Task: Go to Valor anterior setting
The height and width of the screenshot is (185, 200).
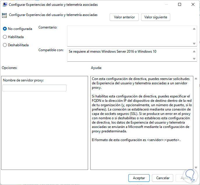Action: 124,17
